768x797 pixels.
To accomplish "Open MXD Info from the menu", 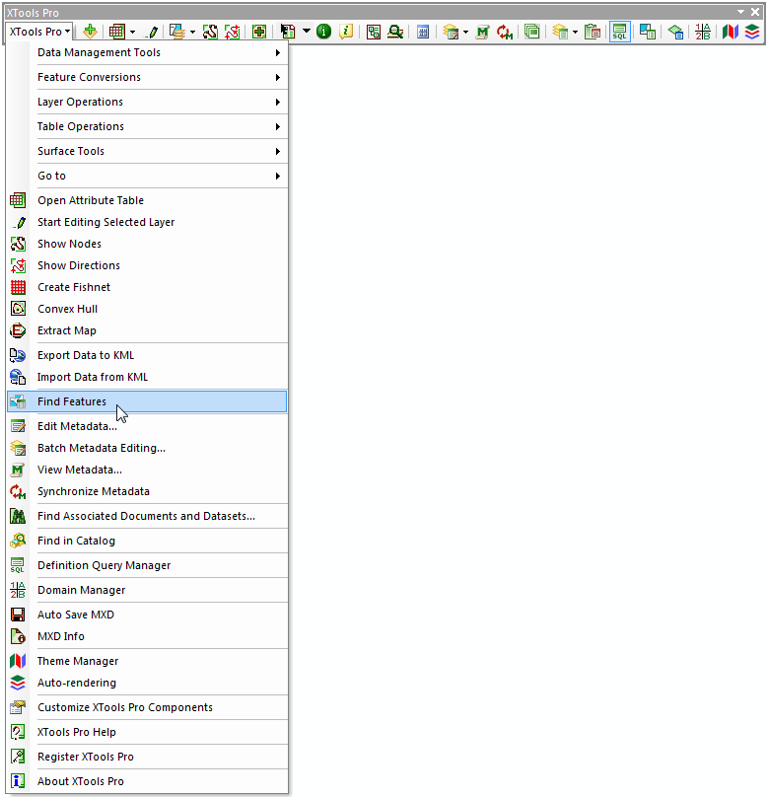I will (x=147, y=636).
